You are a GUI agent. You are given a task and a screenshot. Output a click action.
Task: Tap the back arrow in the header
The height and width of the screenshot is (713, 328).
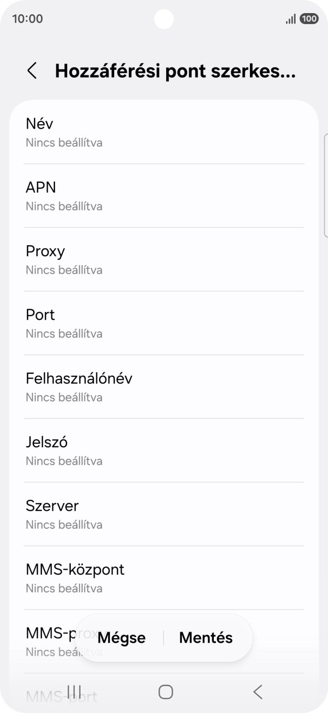(32, 70)
